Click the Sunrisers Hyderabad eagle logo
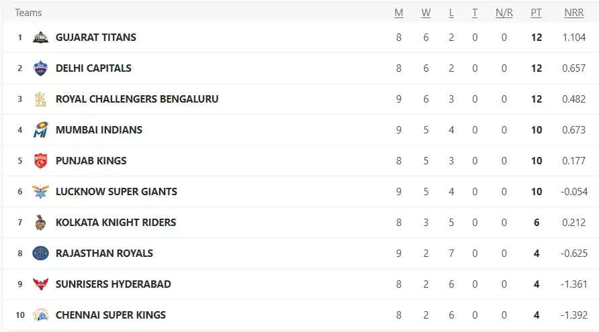 coord(40,284)
